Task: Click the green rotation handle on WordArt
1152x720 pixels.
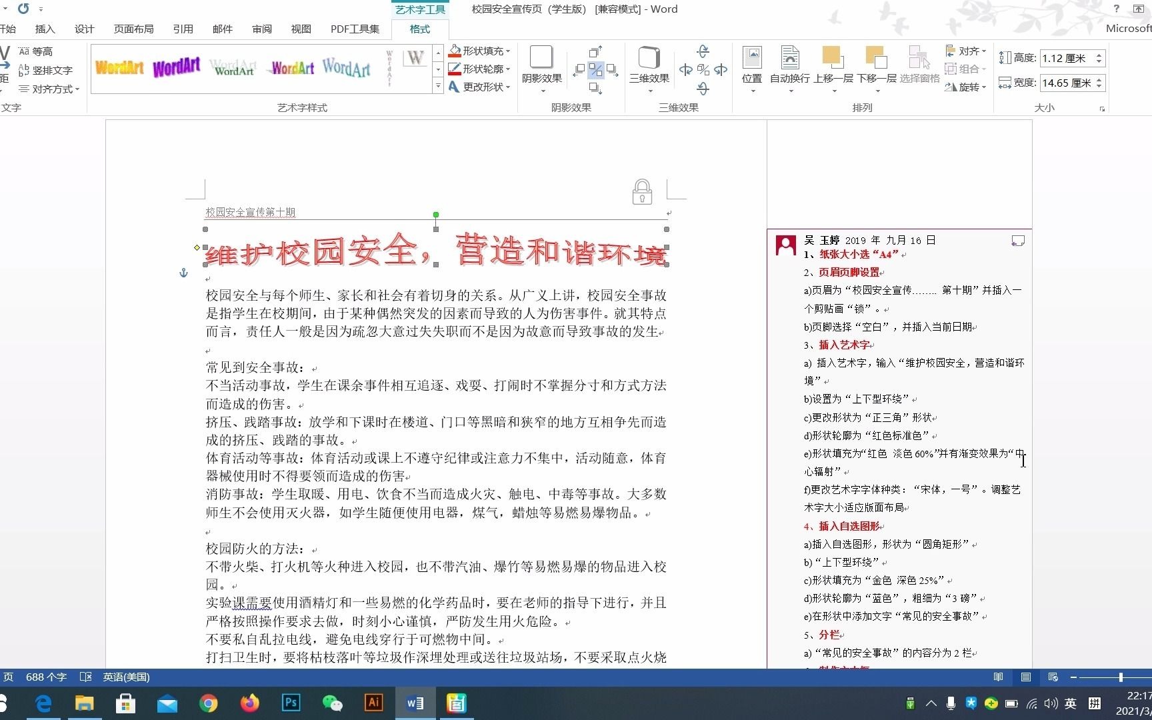Action: pyautogui.click(x=436, y=215)
